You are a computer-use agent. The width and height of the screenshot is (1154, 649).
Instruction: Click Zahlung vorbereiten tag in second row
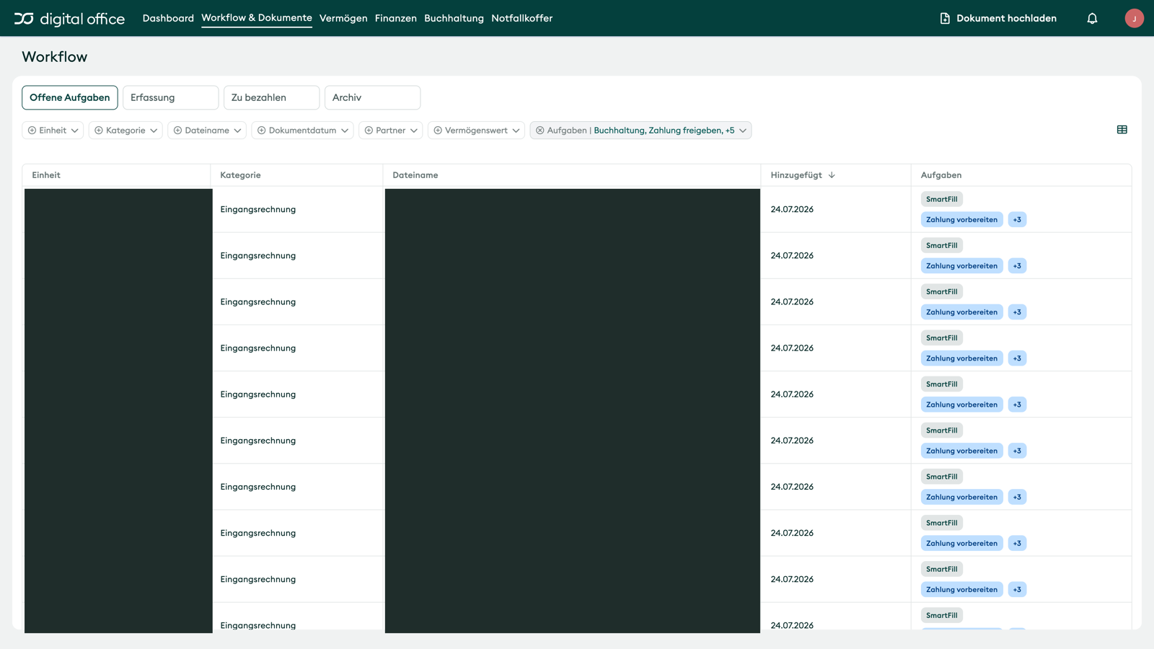click(961, 265)
